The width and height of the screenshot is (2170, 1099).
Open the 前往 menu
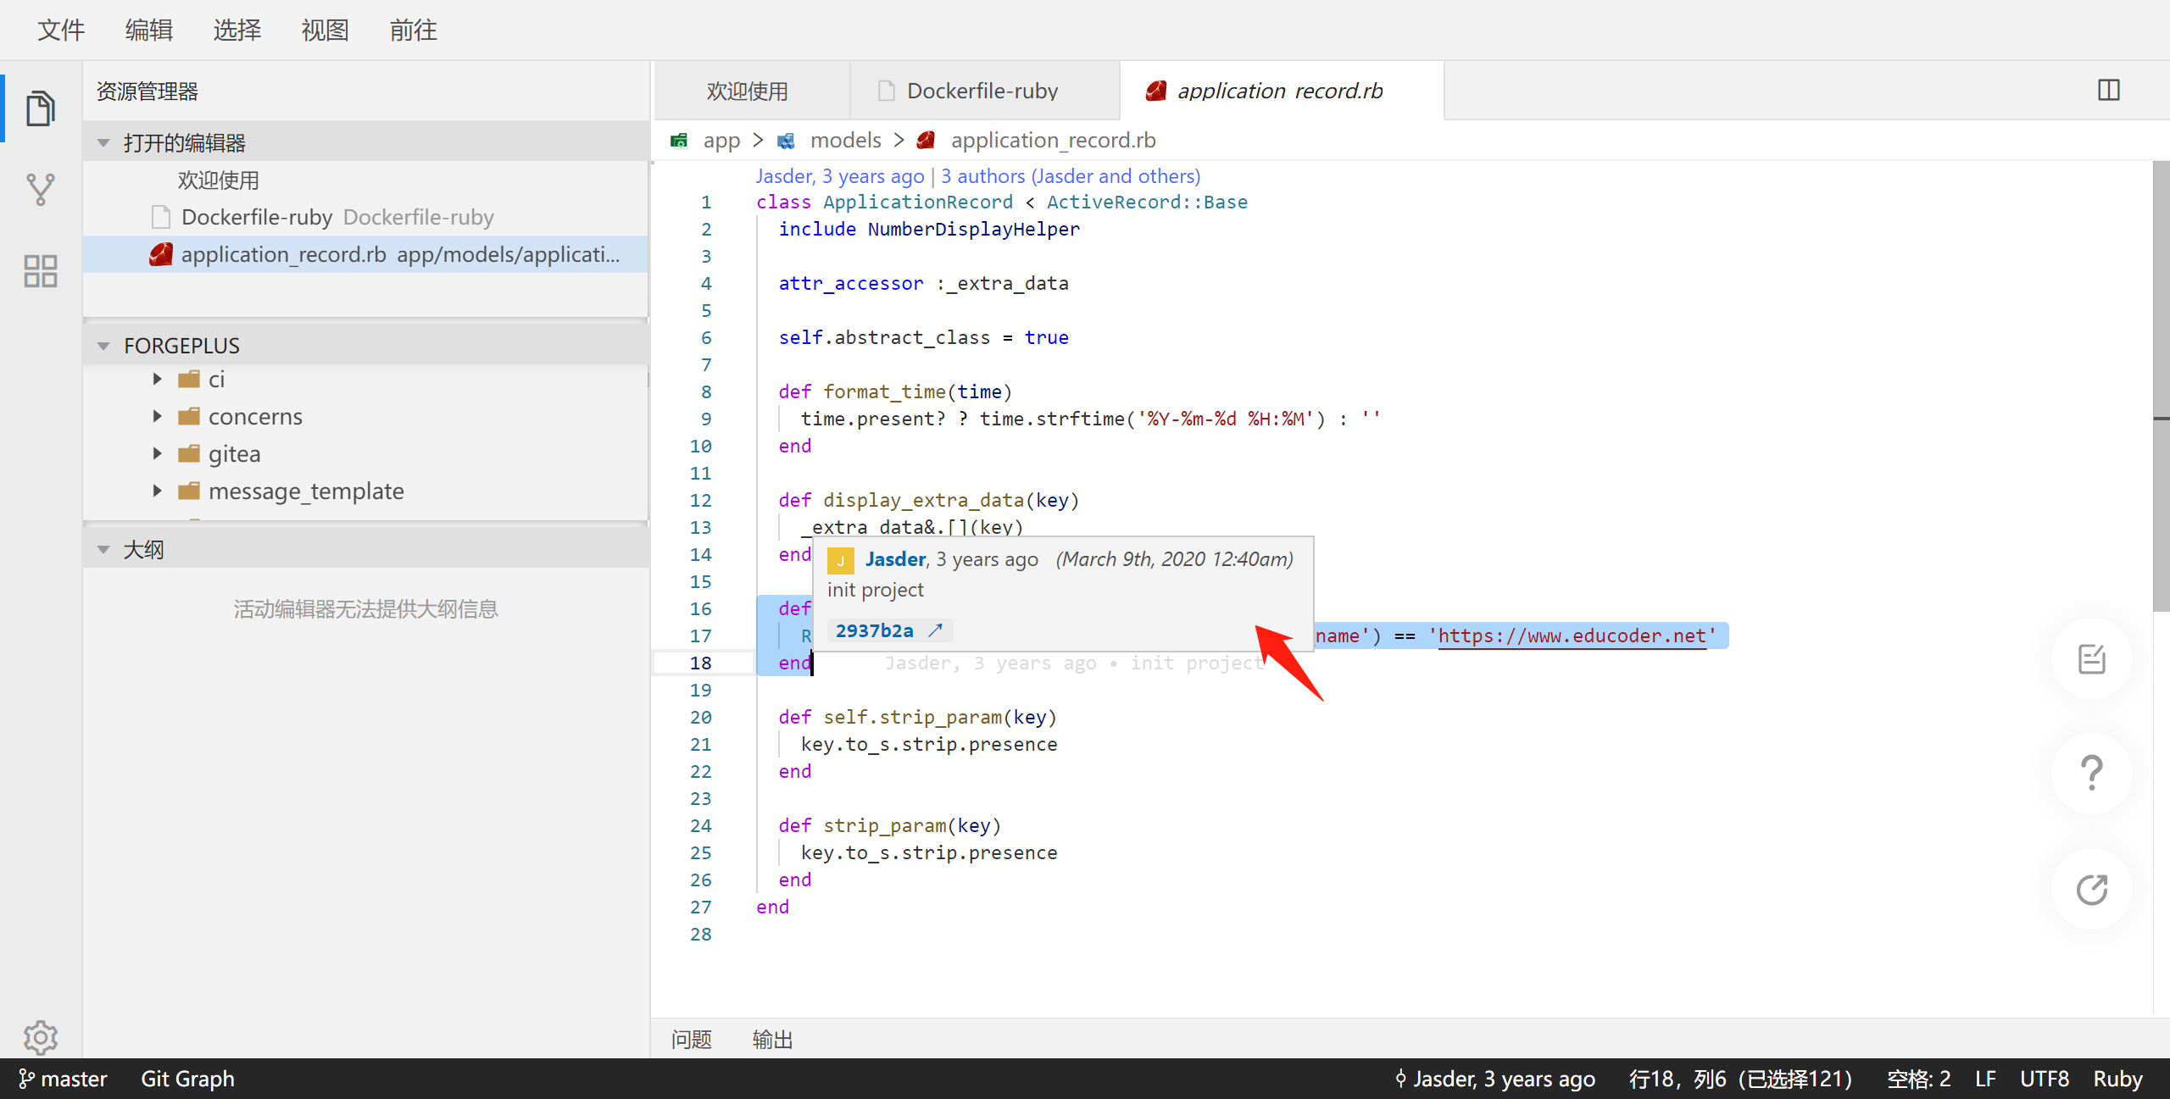point(414,31)
